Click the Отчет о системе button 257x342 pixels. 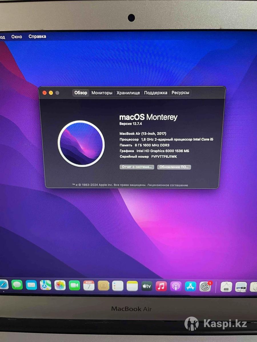[137, 167]
